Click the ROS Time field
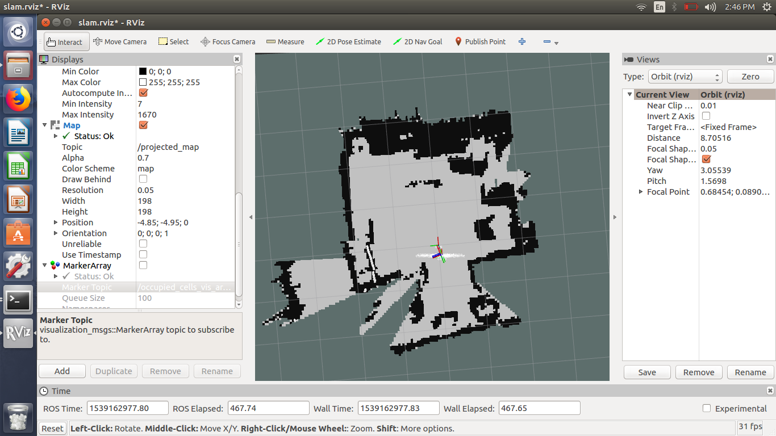 coord(128,408)
